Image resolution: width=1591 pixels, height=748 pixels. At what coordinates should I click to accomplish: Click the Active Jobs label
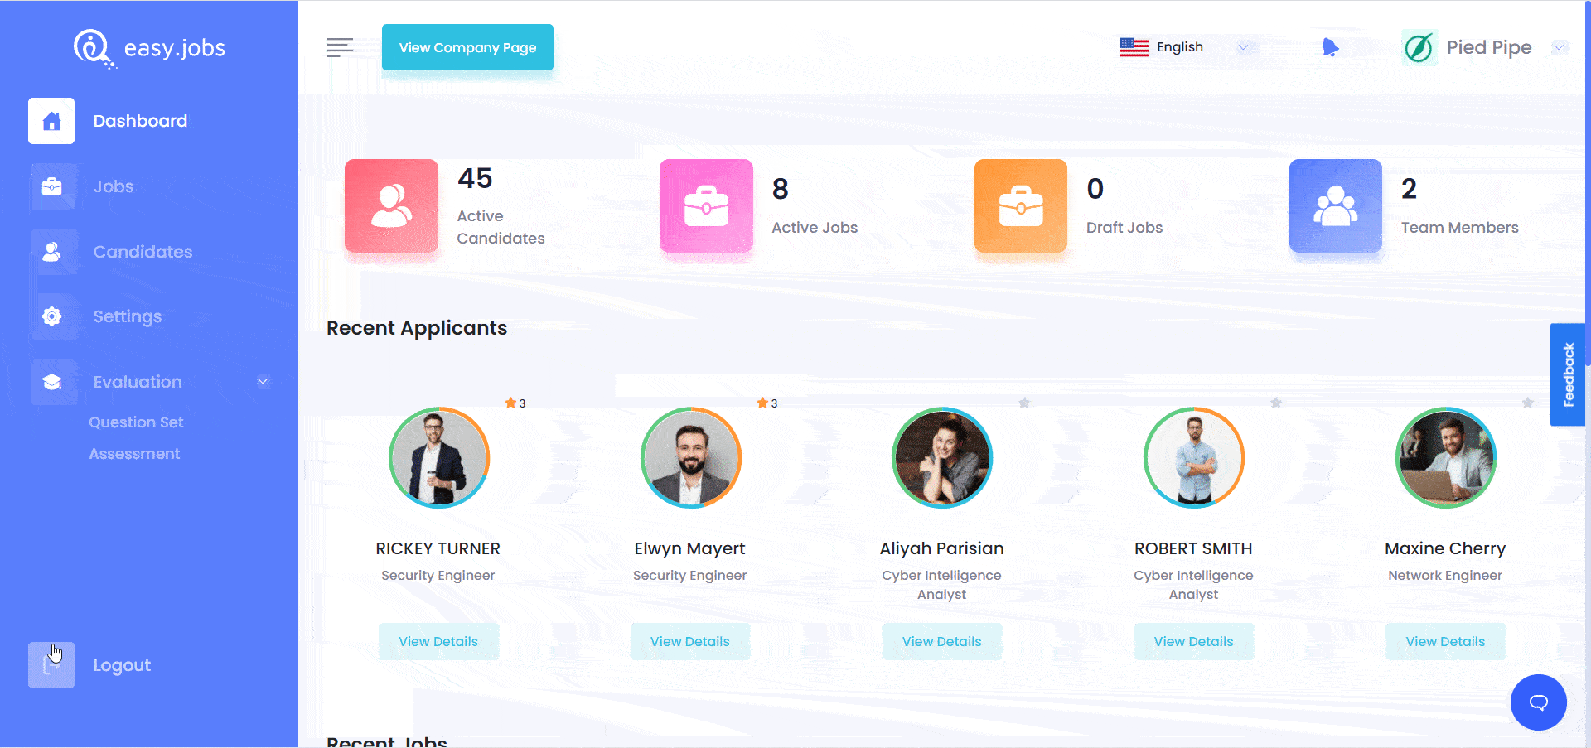point(815,228)
